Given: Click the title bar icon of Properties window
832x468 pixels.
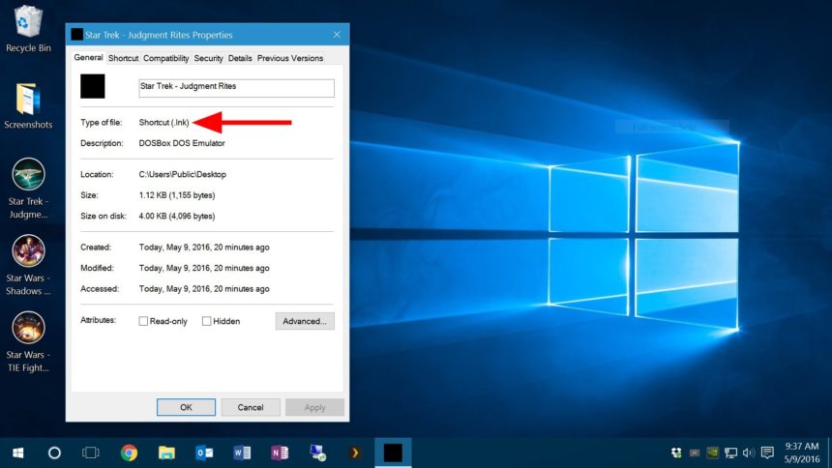Looking at the screenshot, I should pyautogui.click(x=77, y=35).
